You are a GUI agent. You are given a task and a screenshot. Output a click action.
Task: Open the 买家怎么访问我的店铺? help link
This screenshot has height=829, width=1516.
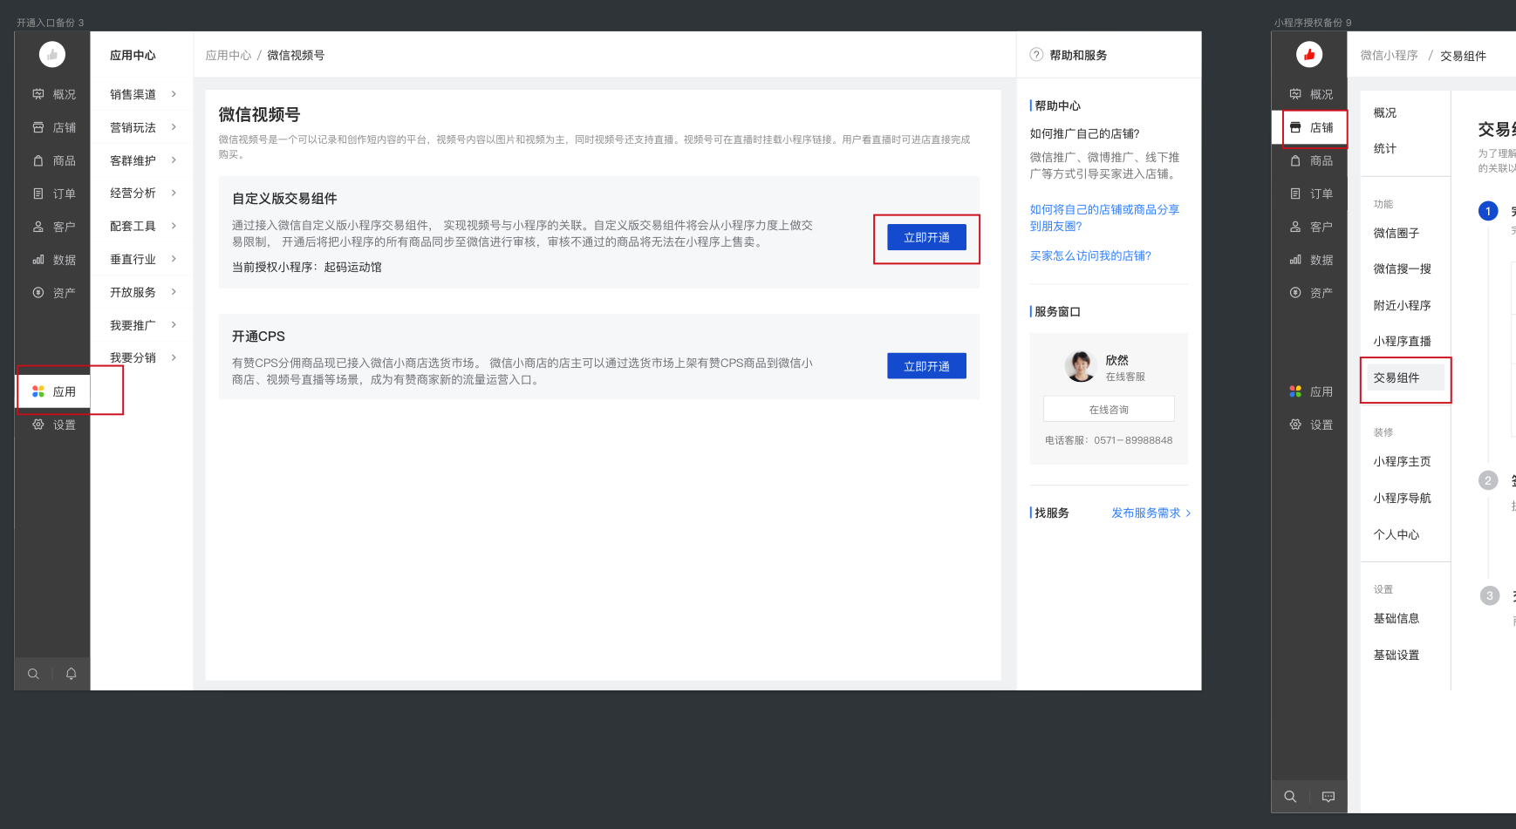coord(1090,255)
